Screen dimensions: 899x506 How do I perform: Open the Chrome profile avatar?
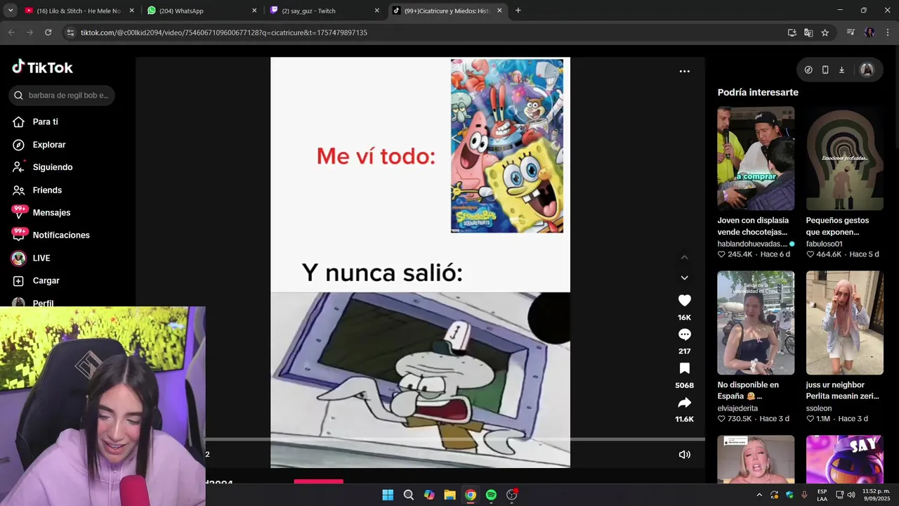(x=870, y=32)
